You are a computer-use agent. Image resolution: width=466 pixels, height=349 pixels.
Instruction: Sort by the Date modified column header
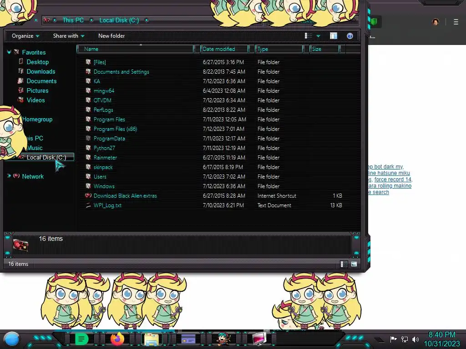224,49
